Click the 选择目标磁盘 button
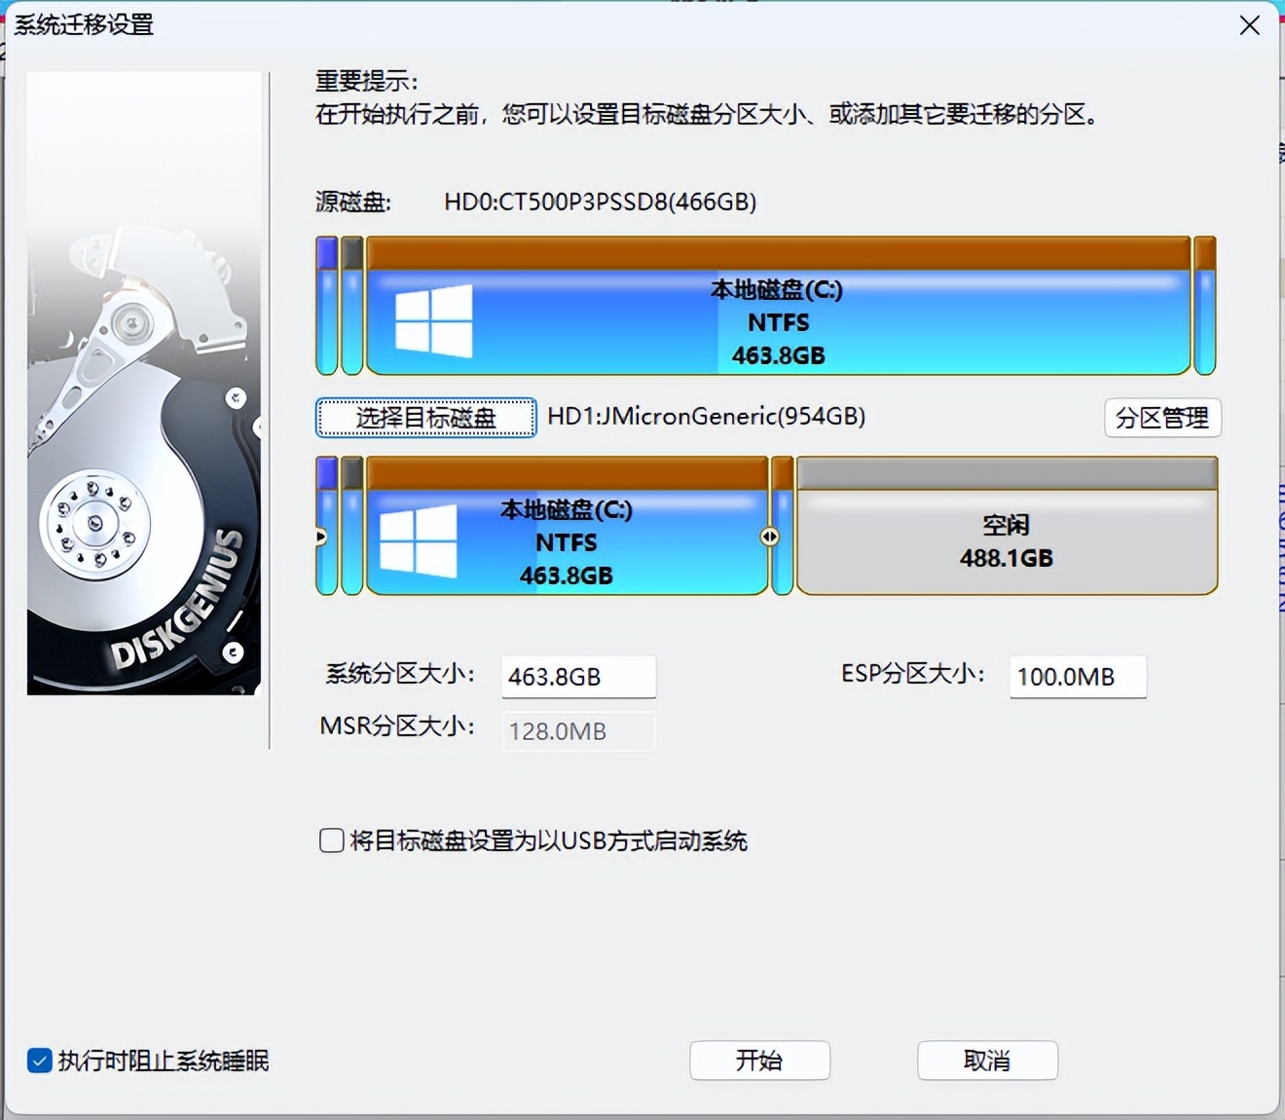The height and width of the screenshot is (1120, 1285). 424,417
